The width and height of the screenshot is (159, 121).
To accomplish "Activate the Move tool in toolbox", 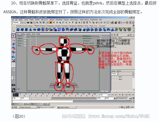I will point(13,44).
